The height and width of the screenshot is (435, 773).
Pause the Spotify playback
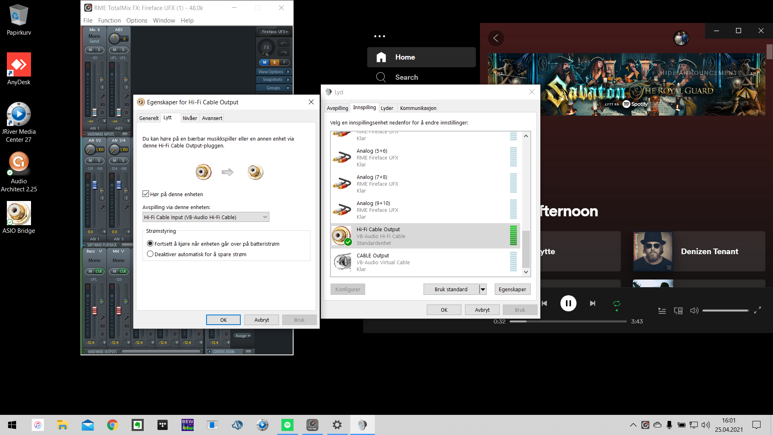568,303
